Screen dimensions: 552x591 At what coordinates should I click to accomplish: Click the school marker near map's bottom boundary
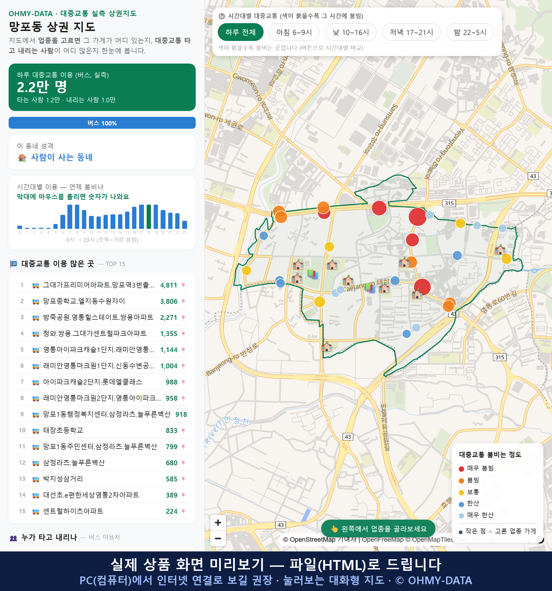pos(326,346)
